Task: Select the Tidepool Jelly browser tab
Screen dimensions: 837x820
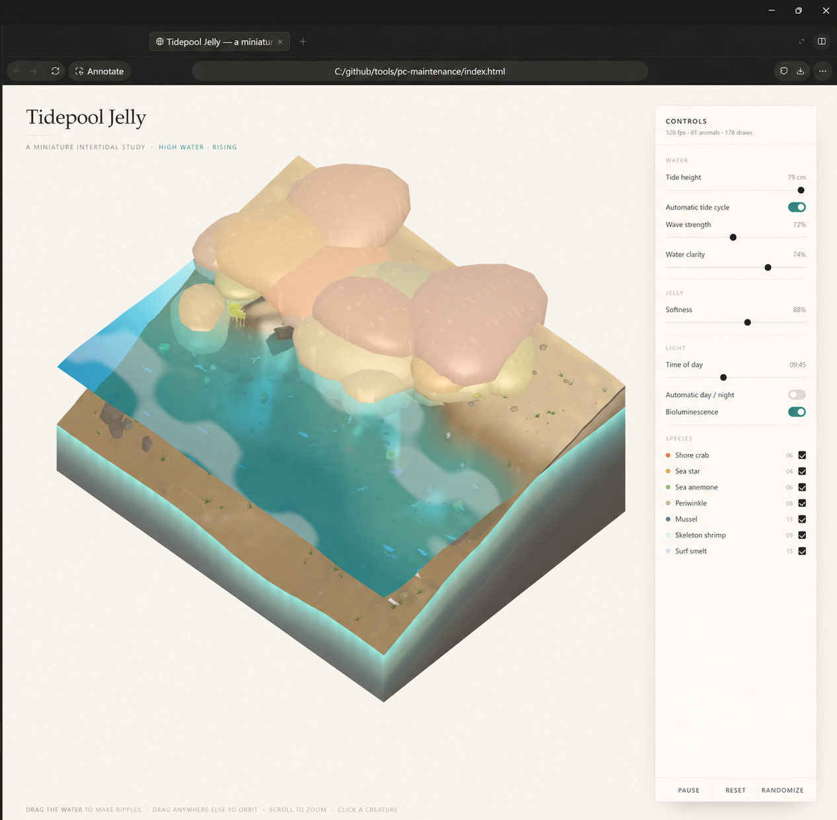Action: 219,42
